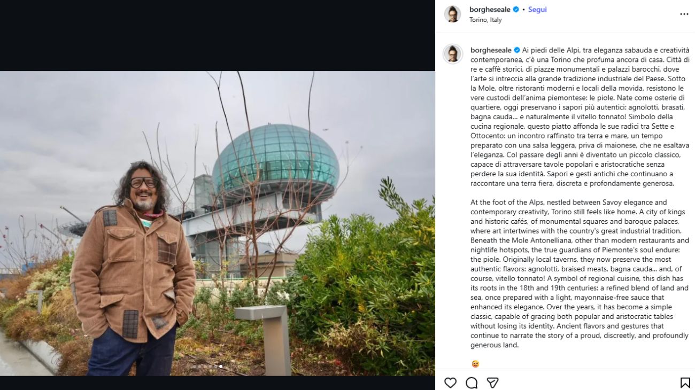The height and width of the screenshot is (390, 695).
Task: Share the post via paper plane icon
Action: coord(492,383)
